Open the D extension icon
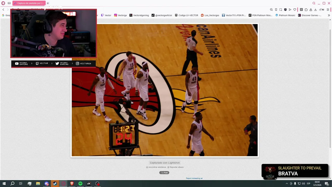The height and width of the screenshot is (187, 332). coord(301,10)
